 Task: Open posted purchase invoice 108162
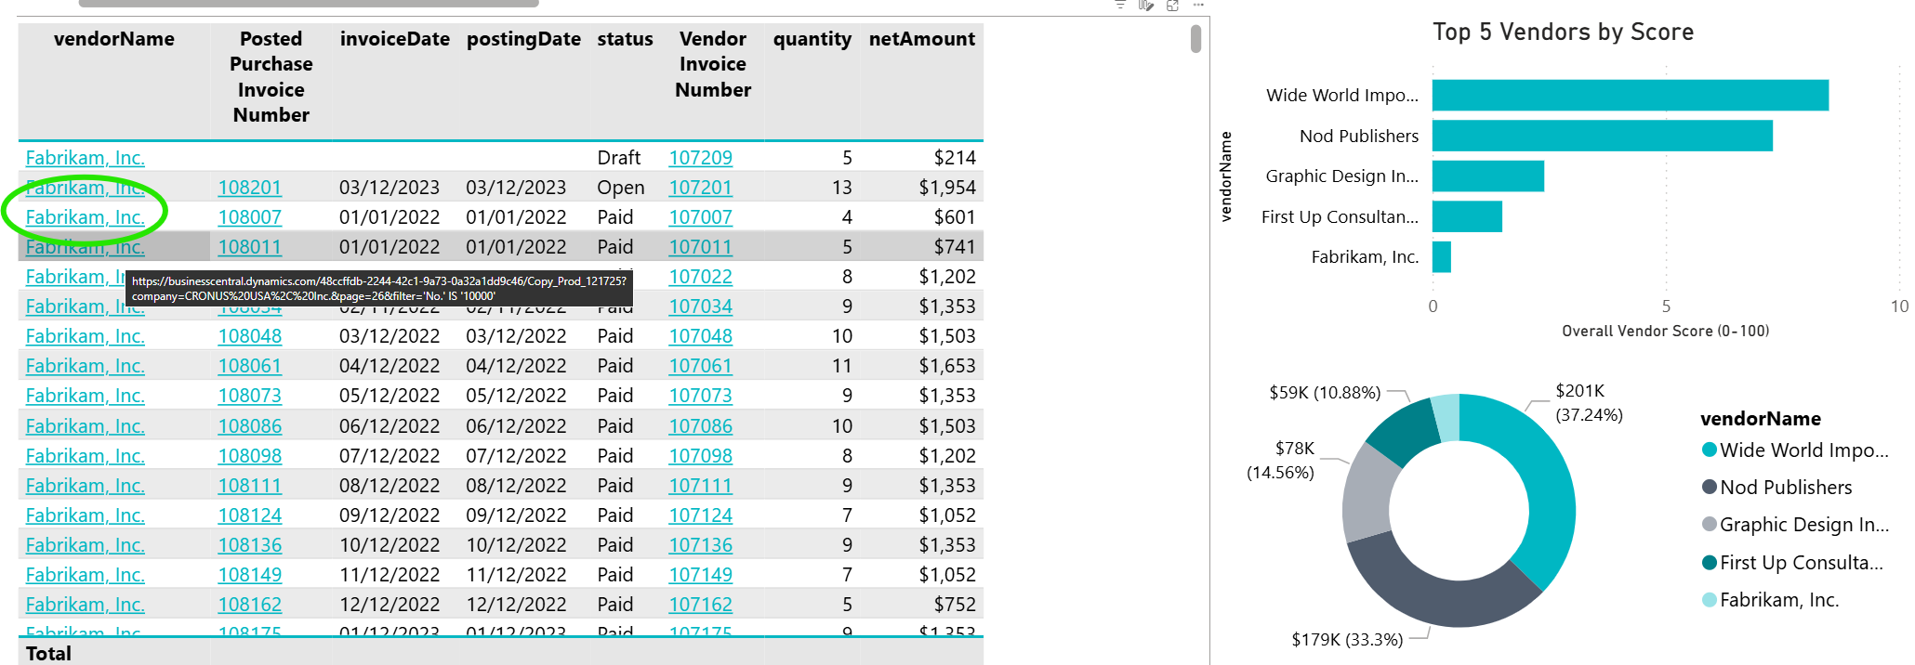pos(249,605)
